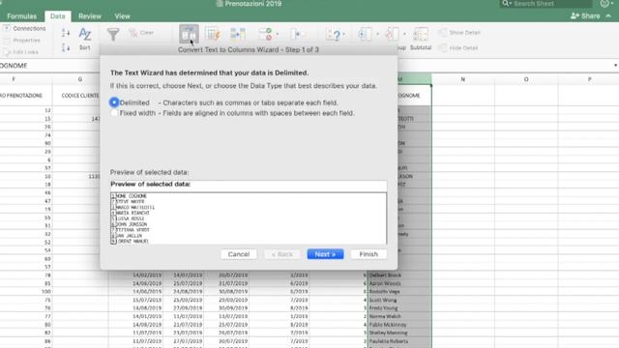Clear the applied filter

tap(141, 33)
